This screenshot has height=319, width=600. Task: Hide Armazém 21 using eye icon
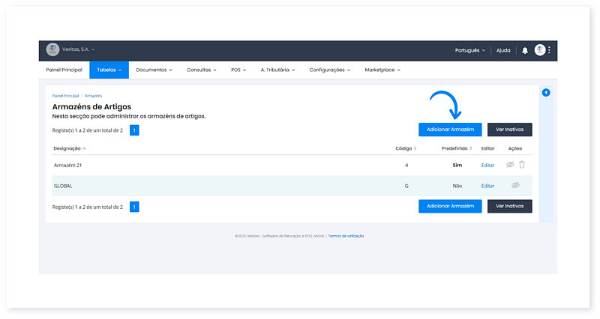point(510,165)
